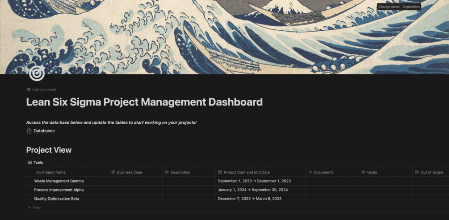Viewport: 449px width, 220px height.
Task: Open Quality Optimization Beta project
Action: tap(57, 199)
